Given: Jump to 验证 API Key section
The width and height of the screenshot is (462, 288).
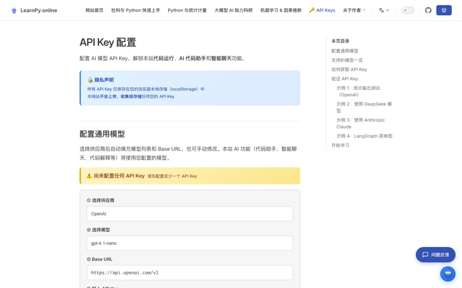Looking at the screenshot, I should (345, 79).
